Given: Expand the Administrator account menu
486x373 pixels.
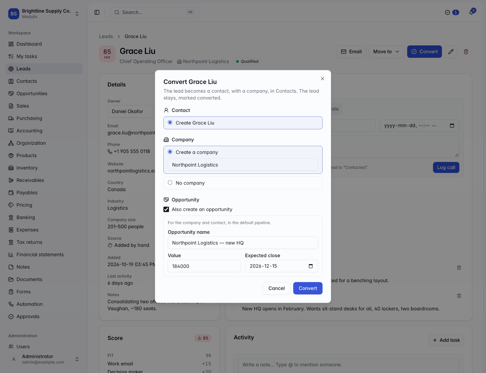Looking at the screenshot, I should click(44, 359).
